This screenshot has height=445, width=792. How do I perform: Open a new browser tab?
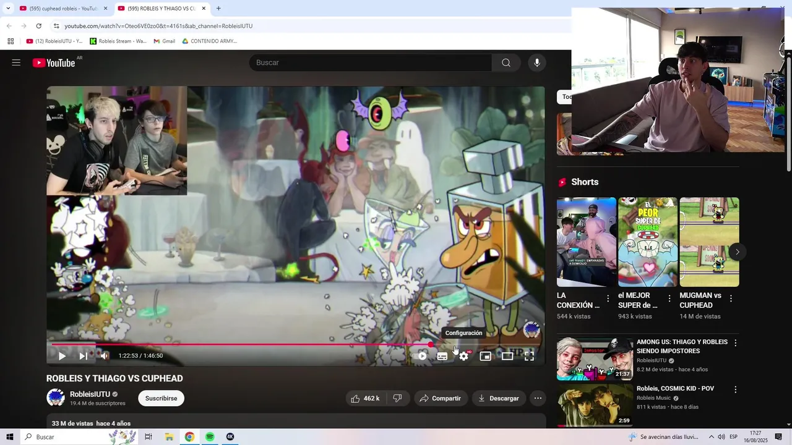tap(218, 9)
